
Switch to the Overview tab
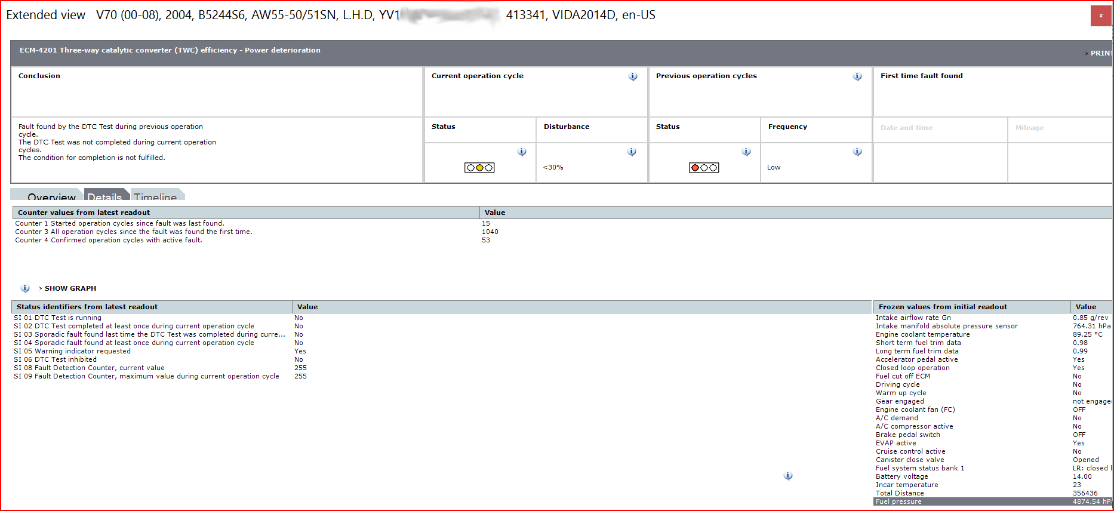pyautogui.click(x=51, y=196)
